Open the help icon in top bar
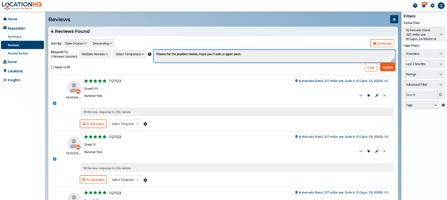This screenshot has width=447, height=200. pyautogui.click(x=415, y=6)
